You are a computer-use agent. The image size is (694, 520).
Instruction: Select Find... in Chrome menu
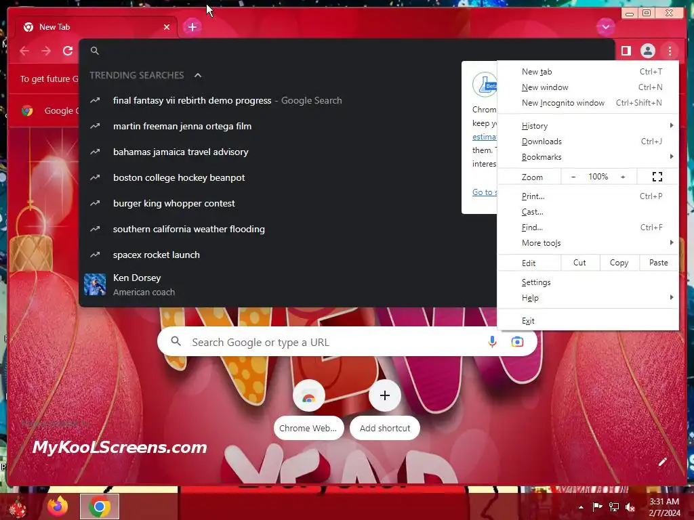point(588,227)
